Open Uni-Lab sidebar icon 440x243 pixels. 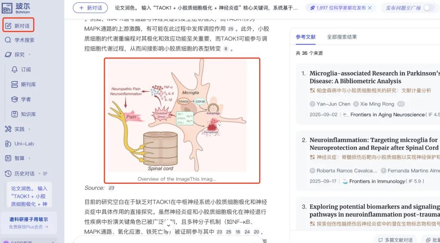(x=8, y=143)
